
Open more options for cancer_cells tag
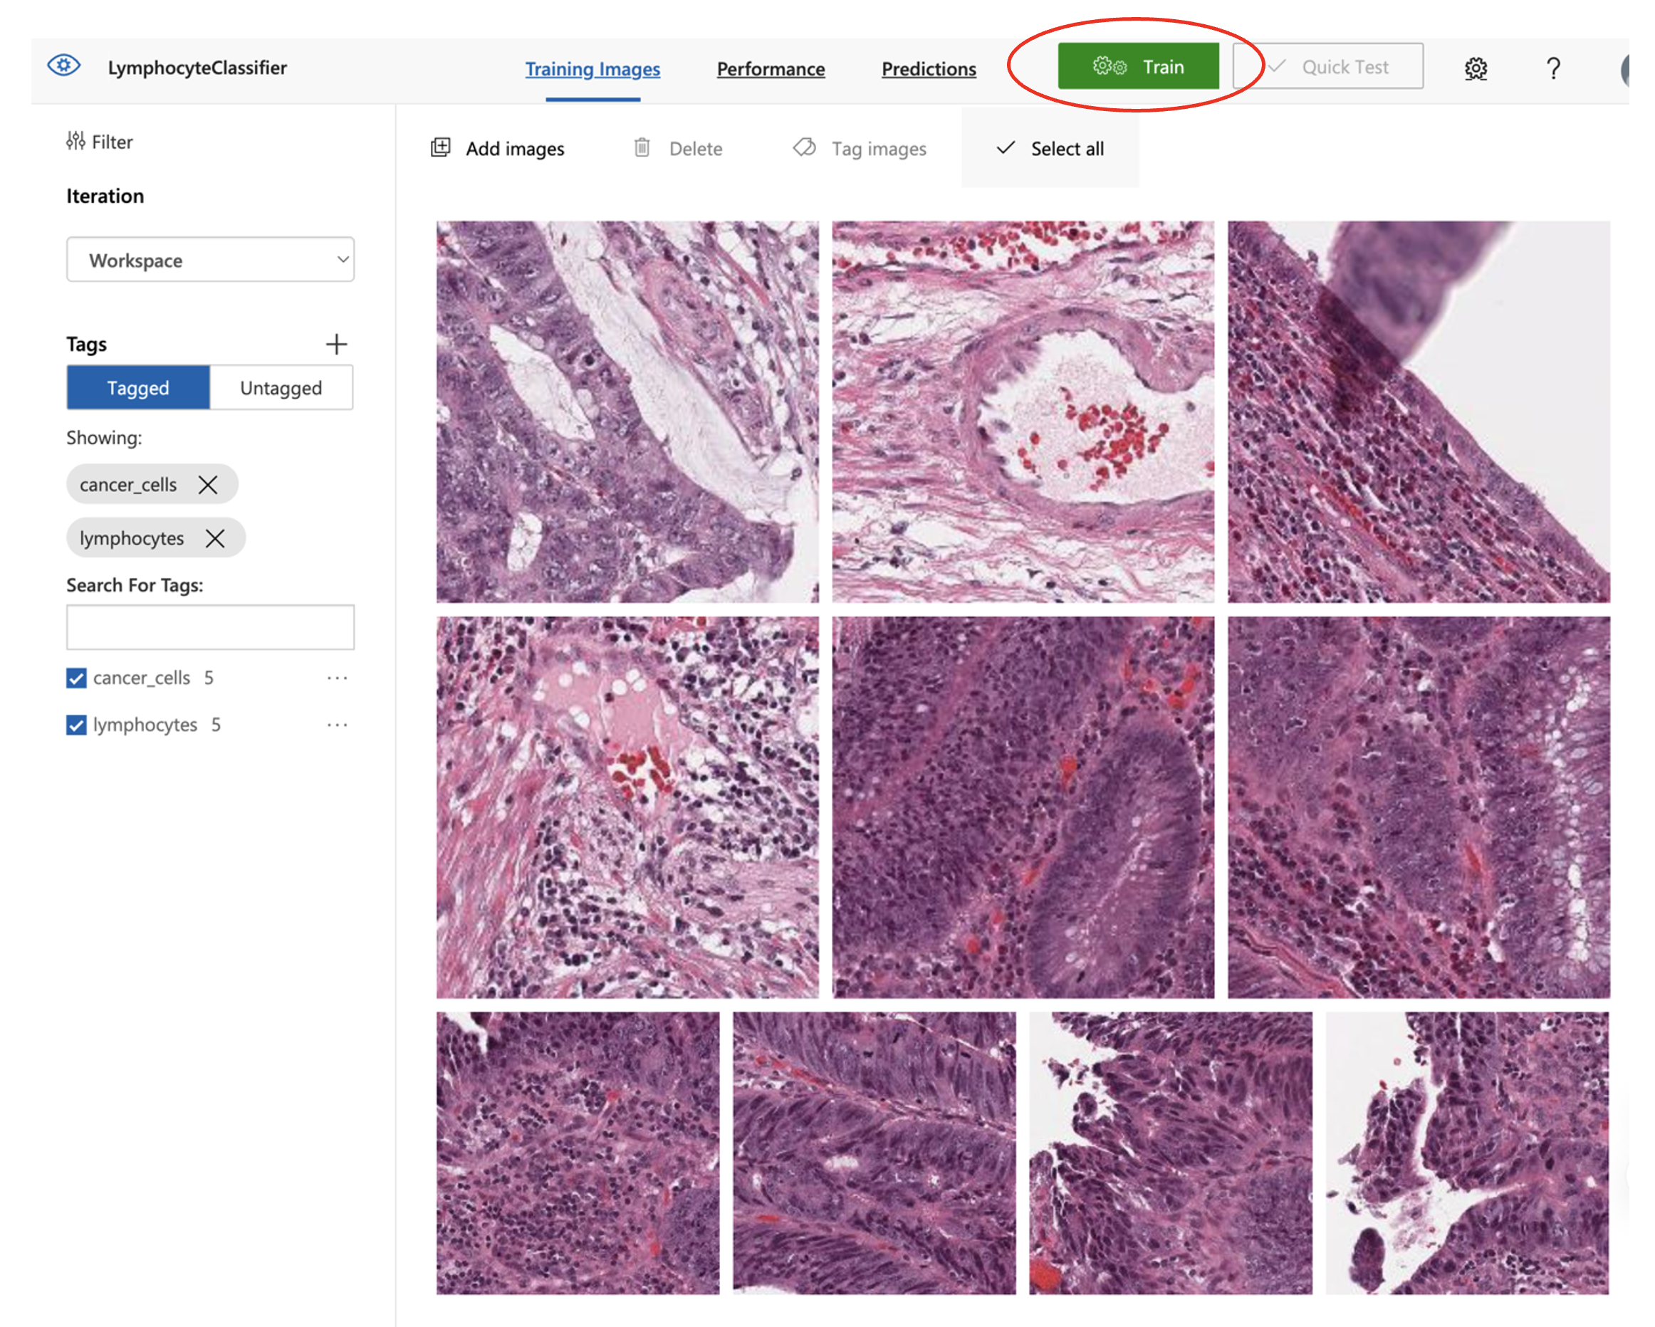tap(337, 678)
